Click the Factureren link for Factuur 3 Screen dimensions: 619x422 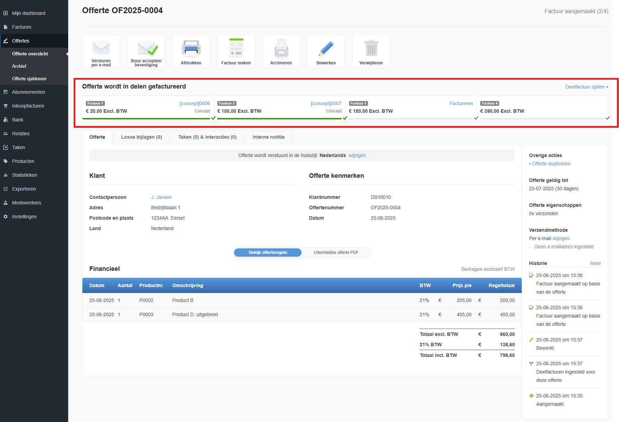(461, 103)
